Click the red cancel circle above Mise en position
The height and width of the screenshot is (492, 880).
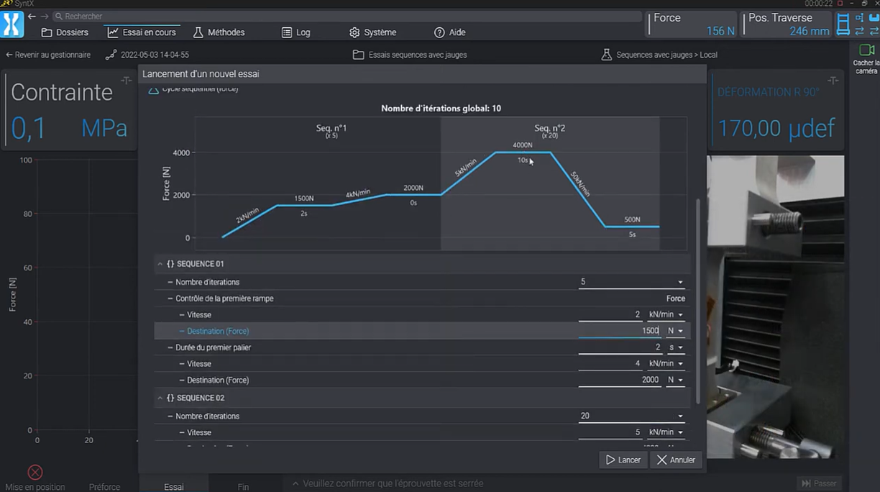35,472
